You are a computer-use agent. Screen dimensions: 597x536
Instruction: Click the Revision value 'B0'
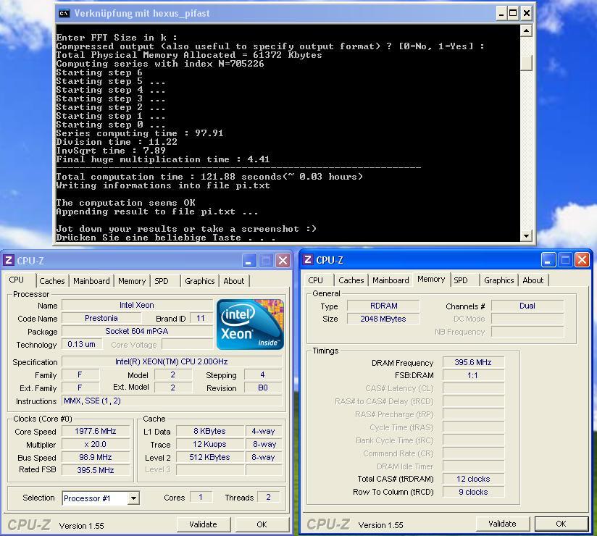(263, 388)
